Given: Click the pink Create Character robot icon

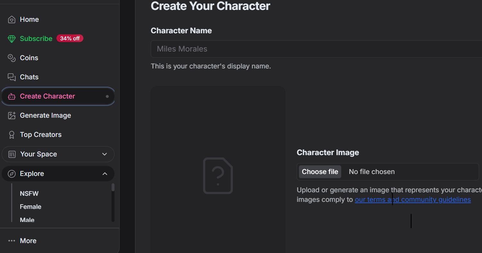Looking at the screenshot, I should tap(12, 96).
